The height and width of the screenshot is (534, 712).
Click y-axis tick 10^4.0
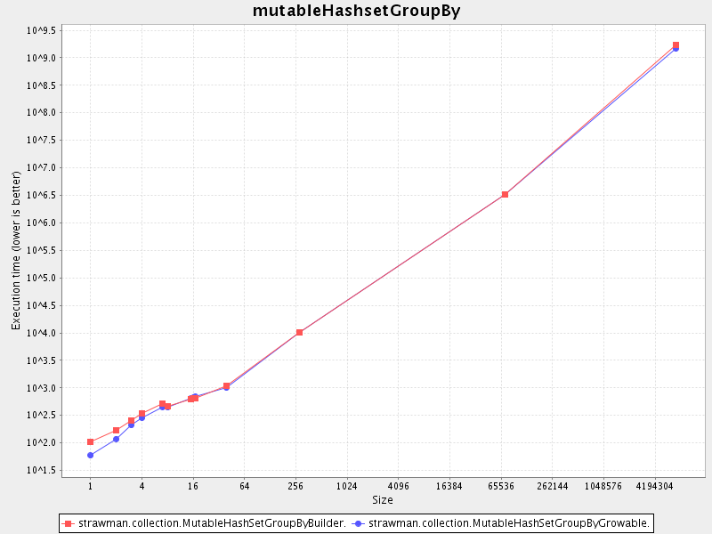[x=41, y=333]
